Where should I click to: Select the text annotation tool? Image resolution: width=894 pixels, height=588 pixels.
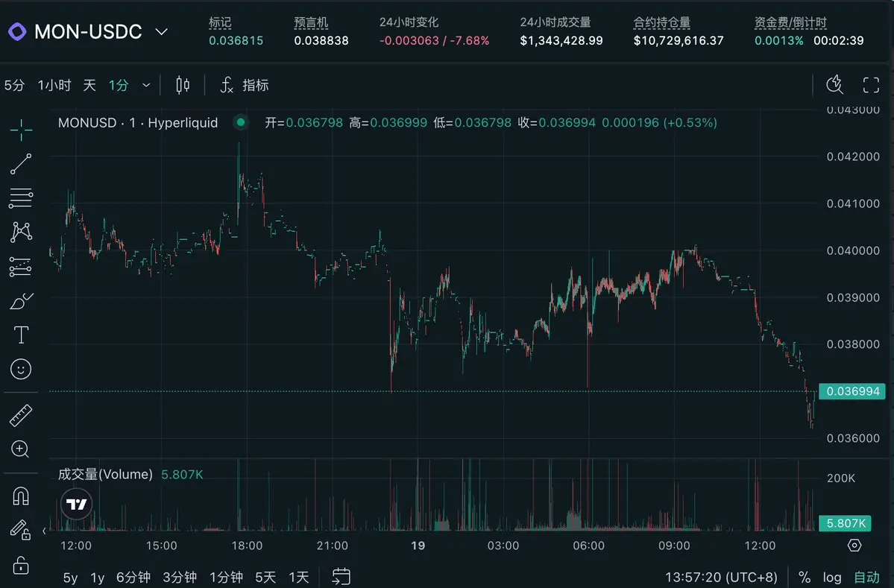coord(21,335)
